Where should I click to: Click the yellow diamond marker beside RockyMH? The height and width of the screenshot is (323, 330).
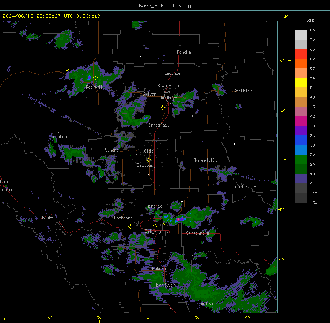click(x=95, y=78)
